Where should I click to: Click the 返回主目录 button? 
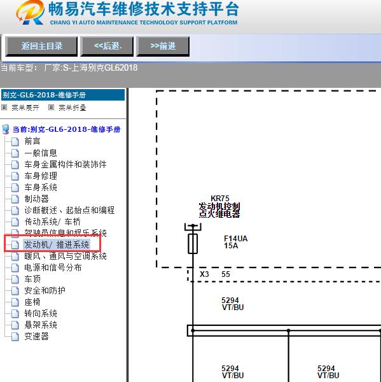coord(41,46)
